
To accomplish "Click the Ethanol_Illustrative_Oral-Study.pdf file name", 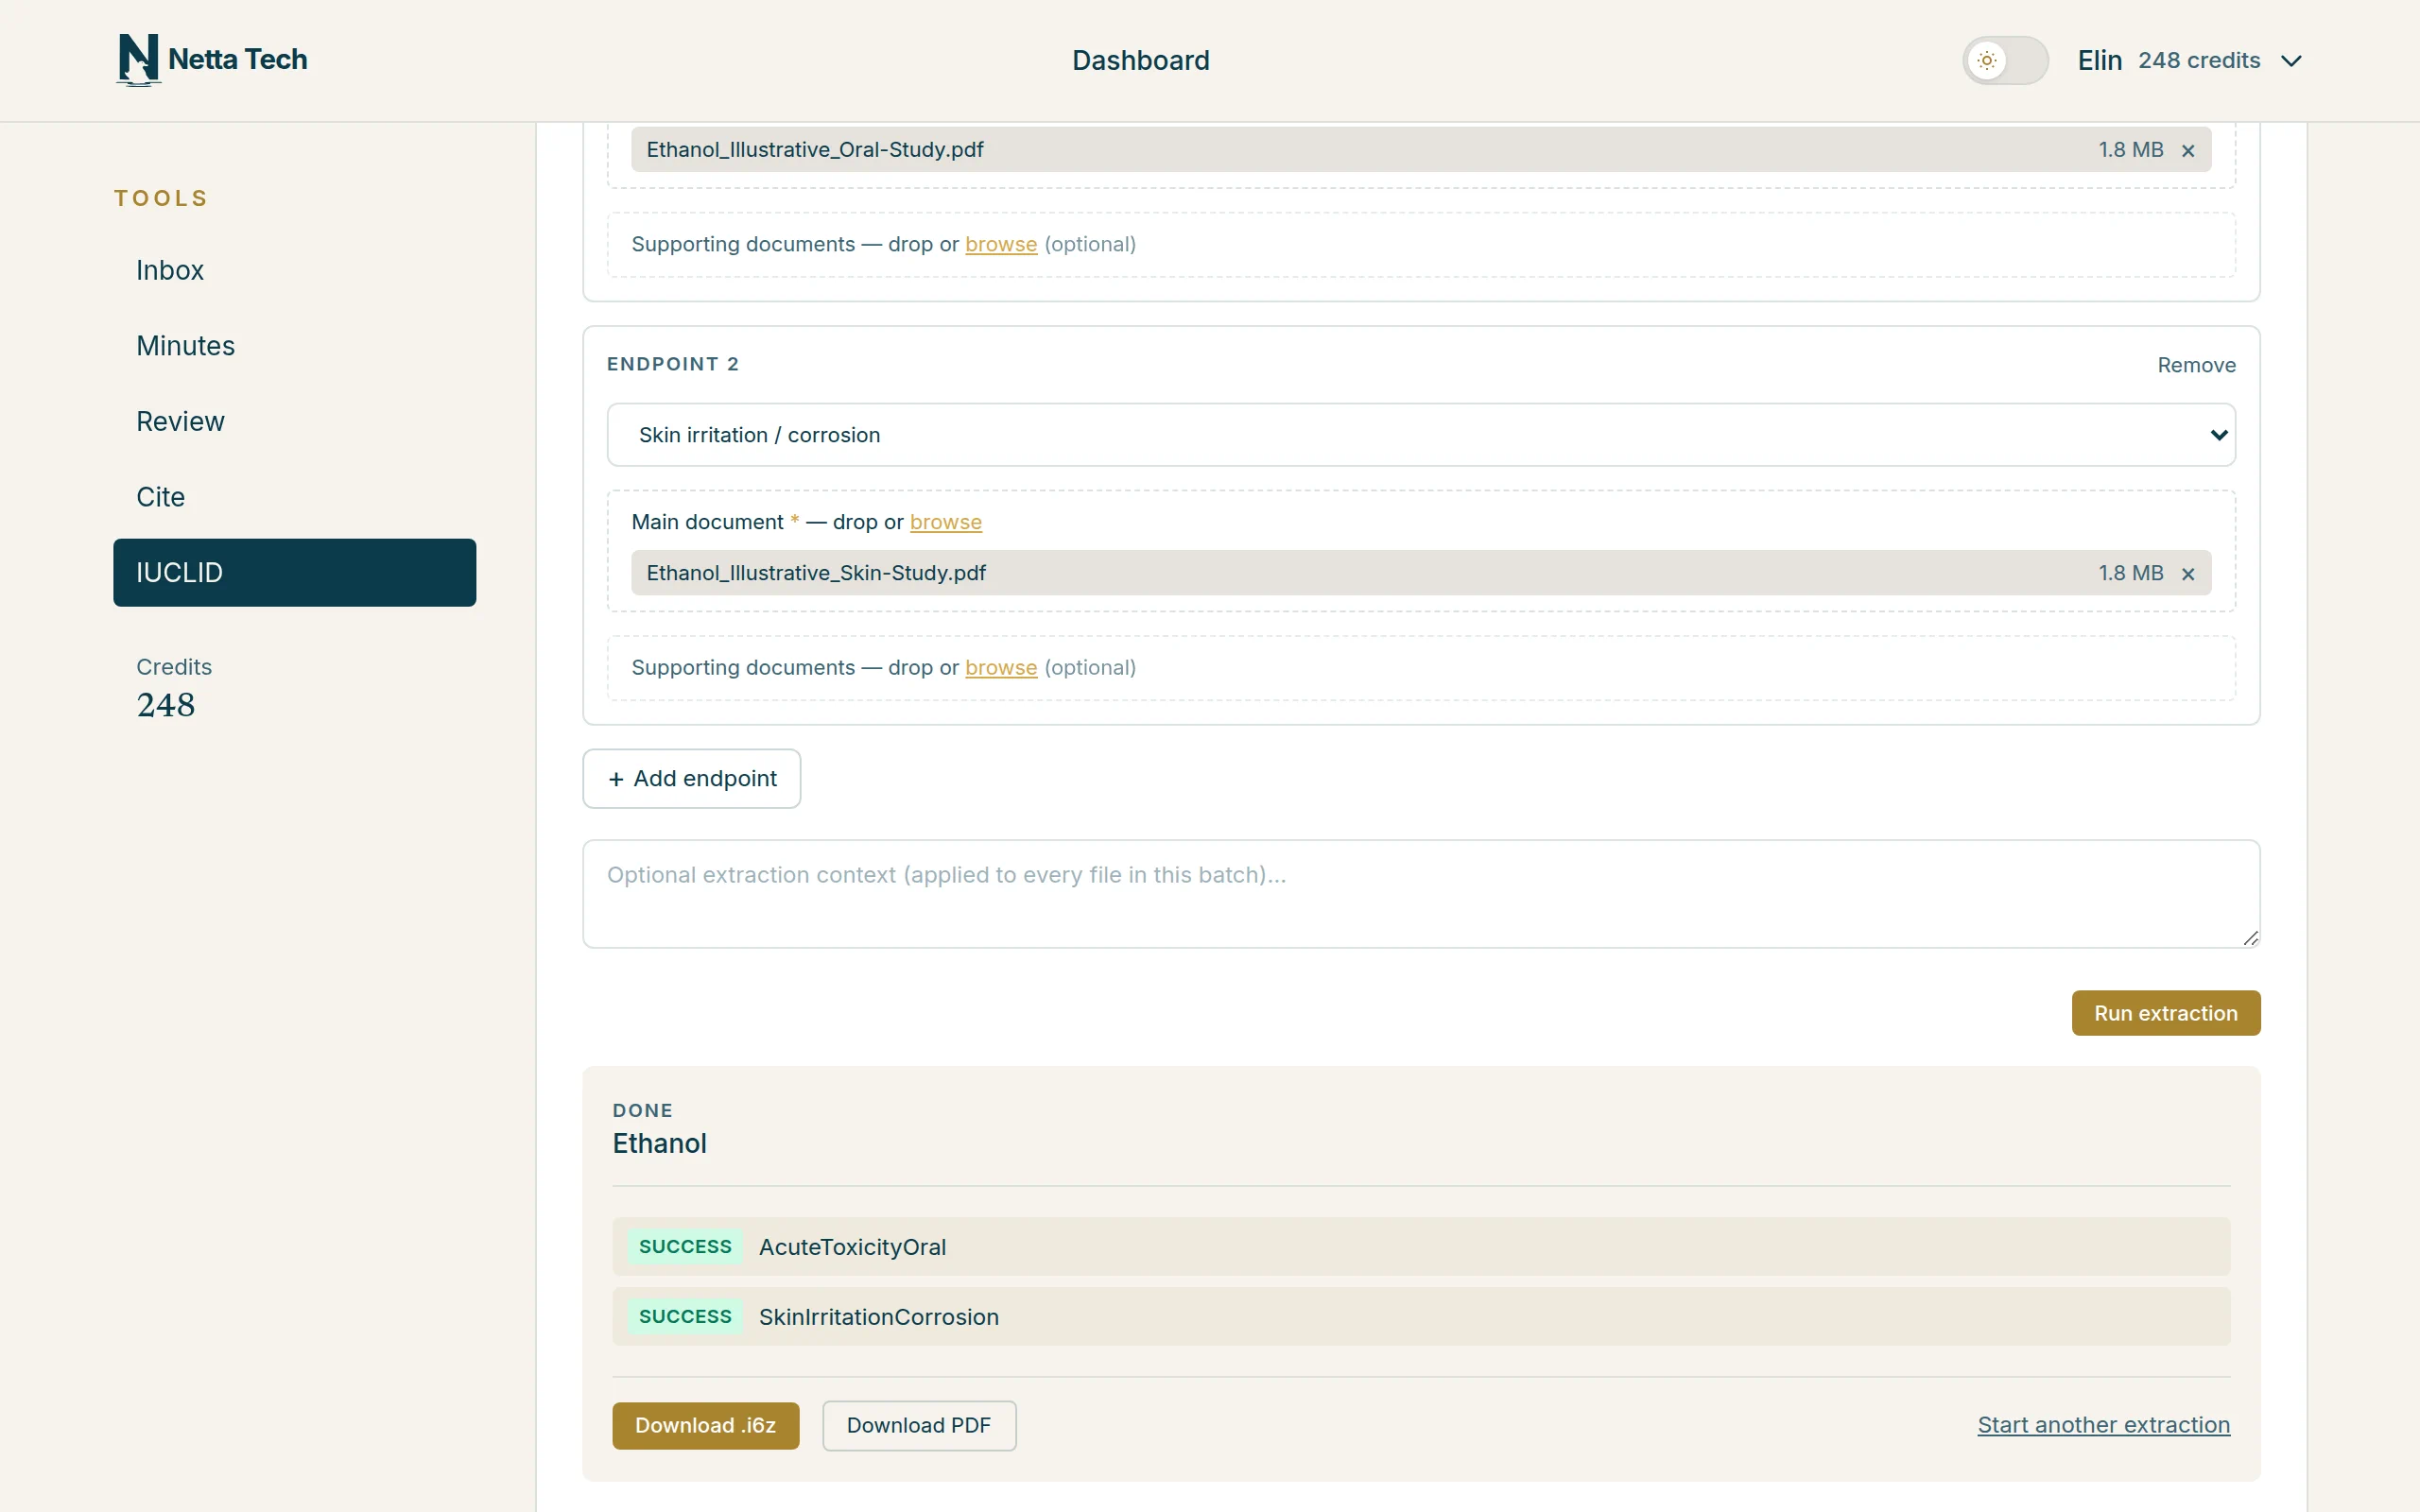I will [x=815, y=150].
